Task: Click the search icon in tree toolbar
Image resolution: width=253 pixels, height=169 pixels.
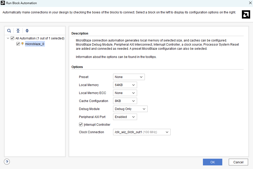Action: [9, 31]
